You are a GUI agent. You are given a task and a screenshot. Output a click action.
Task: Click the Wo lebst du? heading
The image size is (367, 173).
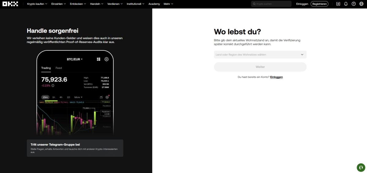pyautogui.click(x=237, y=32)
